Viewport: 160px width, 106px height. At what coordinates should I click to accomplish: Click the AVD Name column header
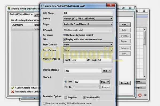[22, 25]
